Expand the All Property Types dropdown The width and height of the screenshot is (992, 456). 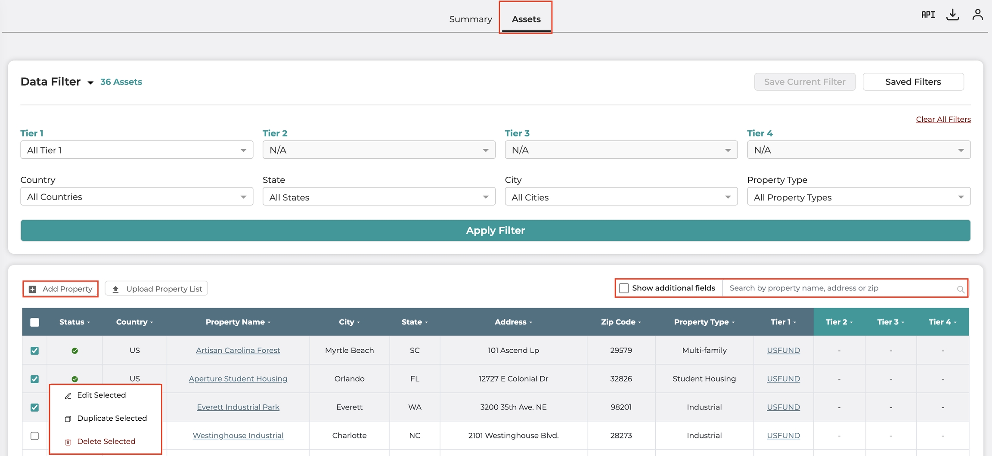point(859,197)
